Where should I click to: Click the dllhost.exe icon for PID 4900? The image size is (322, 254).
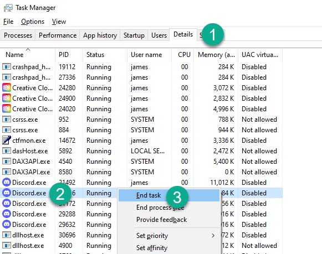coord(7,245)
